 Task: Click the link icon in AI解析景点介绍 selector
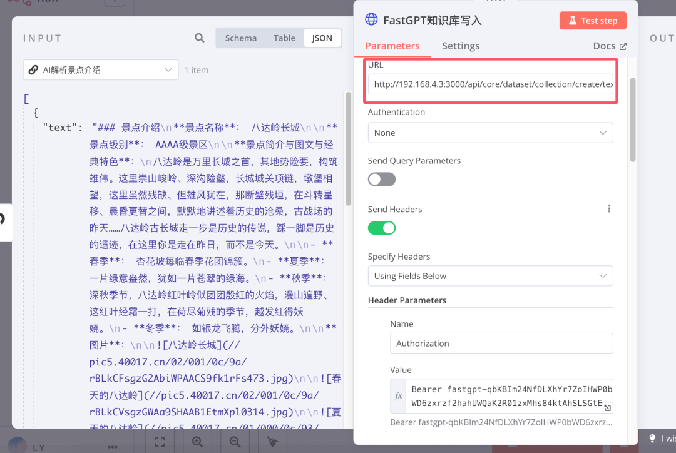[33, 70]
